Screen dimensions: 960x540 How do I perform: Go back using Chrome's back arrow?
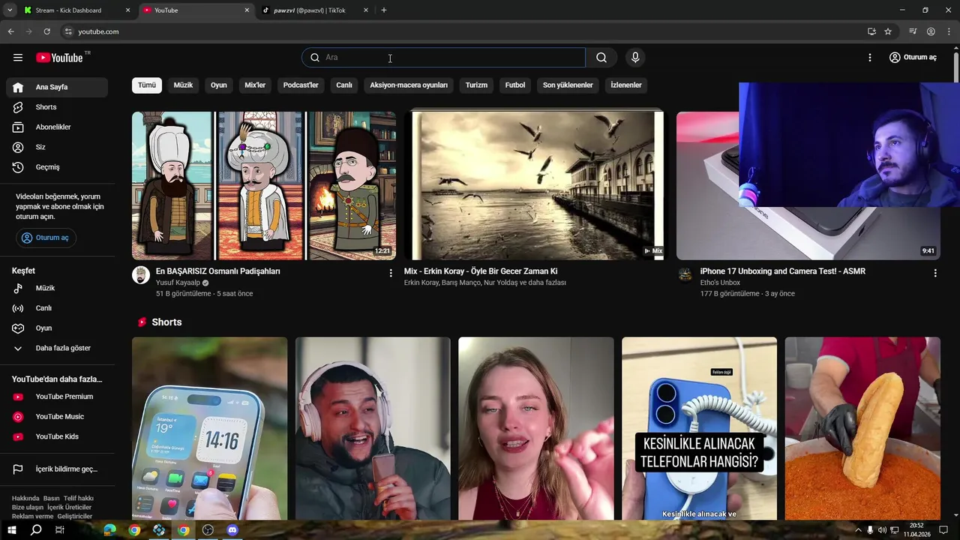coord(10,31)
